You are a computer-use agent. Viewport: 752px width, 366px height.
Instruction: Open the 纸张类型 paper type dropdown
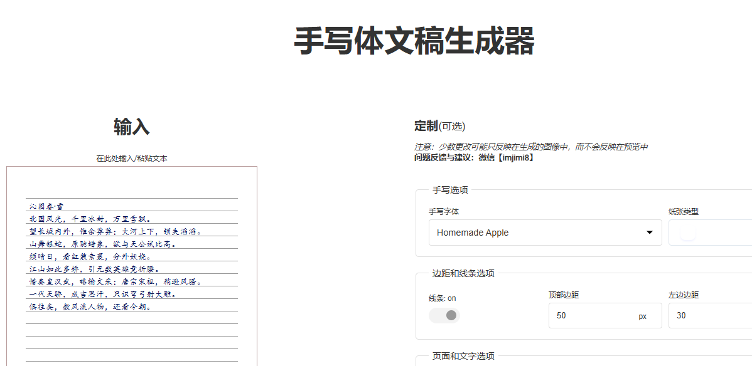[709, 233]
